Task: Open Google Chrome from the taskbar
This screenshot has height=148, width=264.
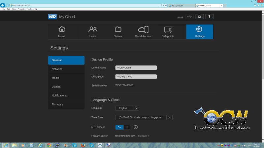Action: [x=49, y=145]
